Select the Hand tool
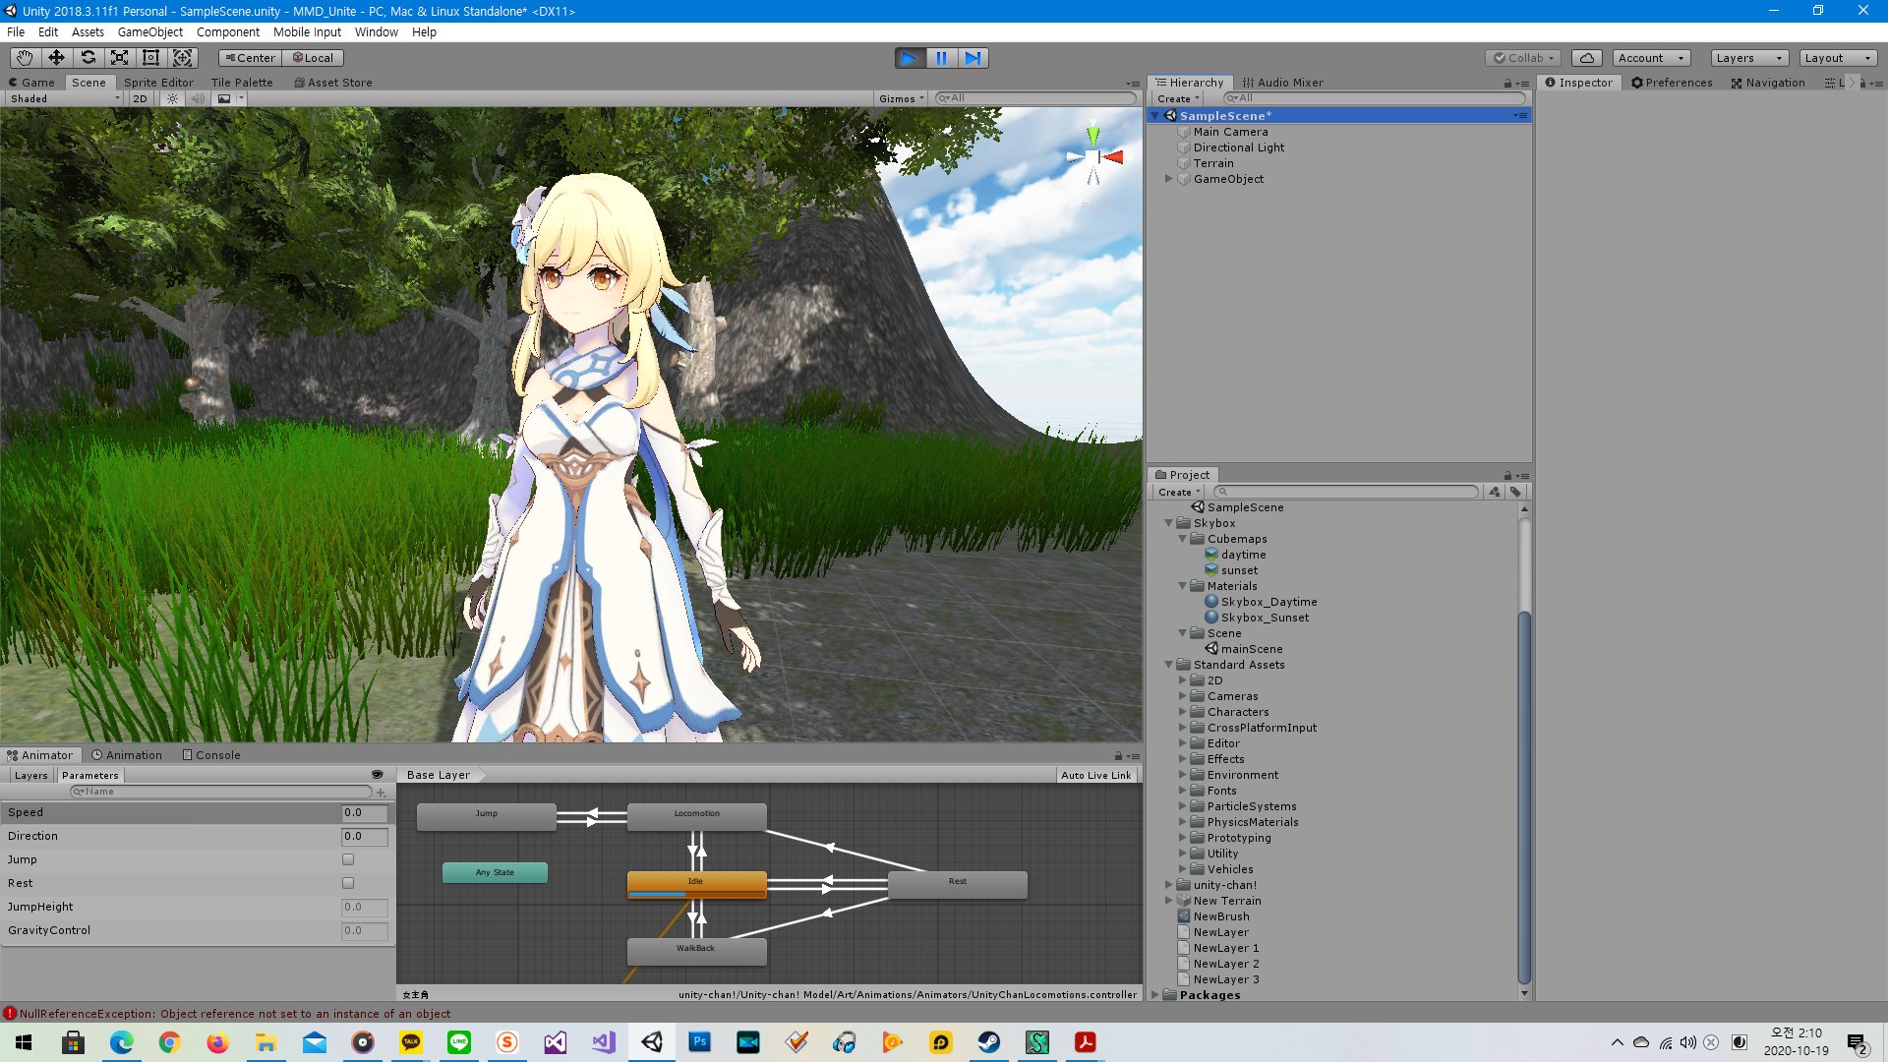Image resolution: width=1888 pixels, height=1062 pixels. (25, 58)
